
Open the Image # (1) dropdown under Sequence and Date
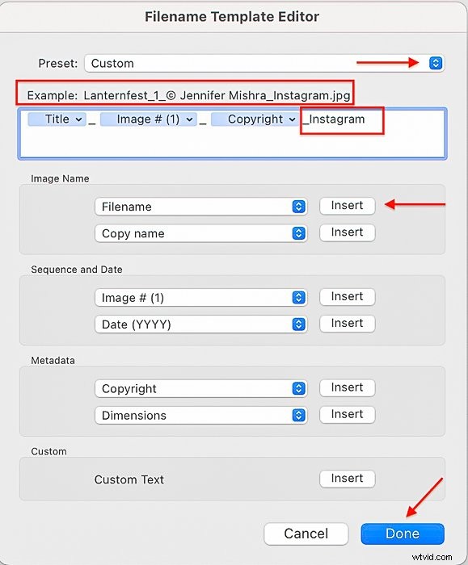coord(201,298)
